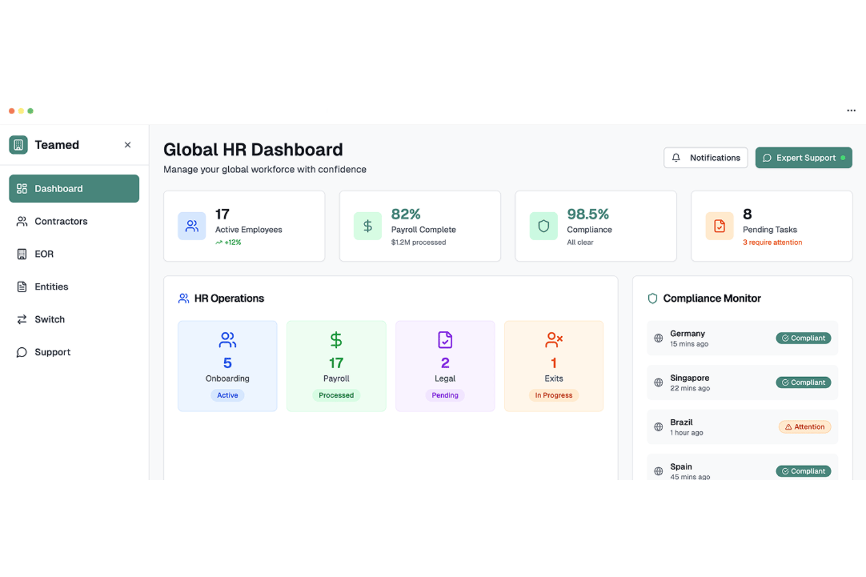This screenshot has width=866, height=577.
Task: Select the '17' Active Employees value
Action: (x=222, y=214)
